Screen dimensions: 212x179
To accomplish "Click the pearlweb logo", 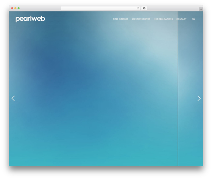I will pos(30,19).
